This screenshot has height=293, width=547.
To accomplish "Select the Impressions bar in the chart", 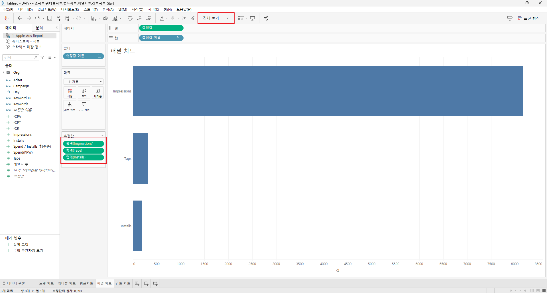I will 328,91.
